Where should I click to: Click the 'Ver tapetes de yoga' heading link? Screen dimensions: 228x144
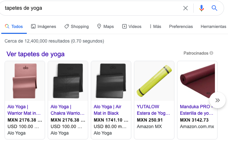tap(36, 54)
